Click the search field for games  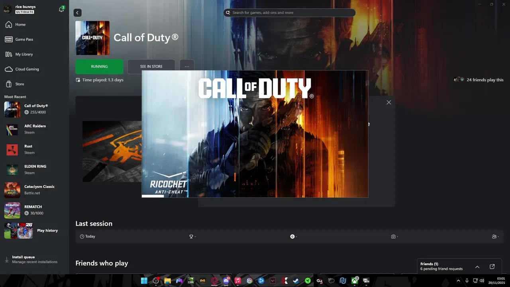(289, 13)
